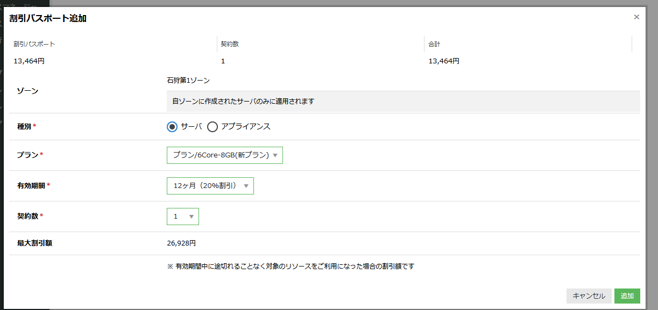Screen dimensions: 658x310
Task: Click the 石狩第1ゾーン zone name
Action: click(x=188, y=81)
